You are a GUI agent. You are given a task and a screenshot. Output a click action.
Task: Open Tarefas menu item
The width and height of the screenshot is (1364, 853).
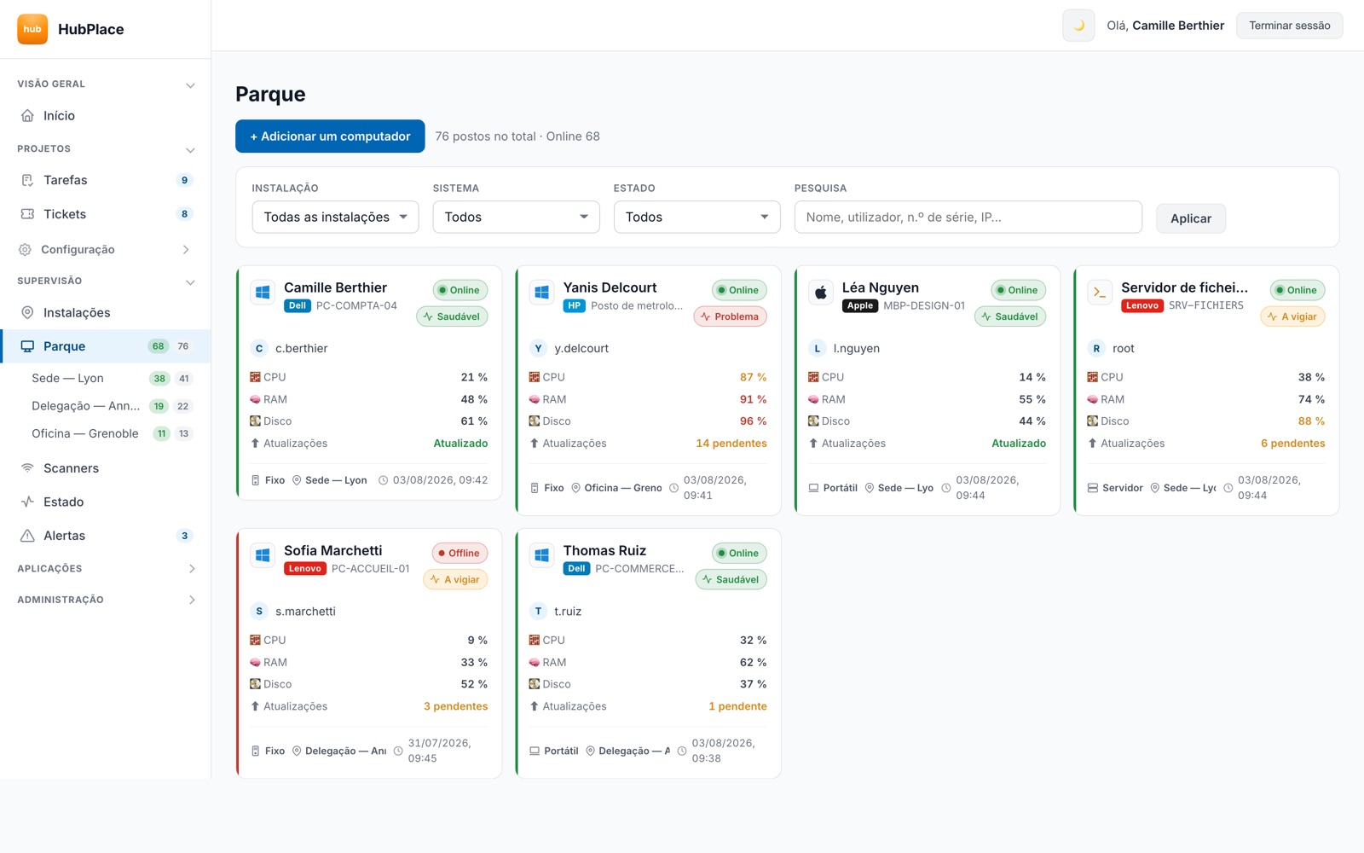coord(105,180)
